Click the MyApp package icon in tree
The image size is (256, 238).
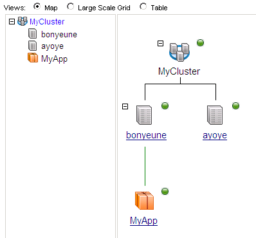coord(33,58)
